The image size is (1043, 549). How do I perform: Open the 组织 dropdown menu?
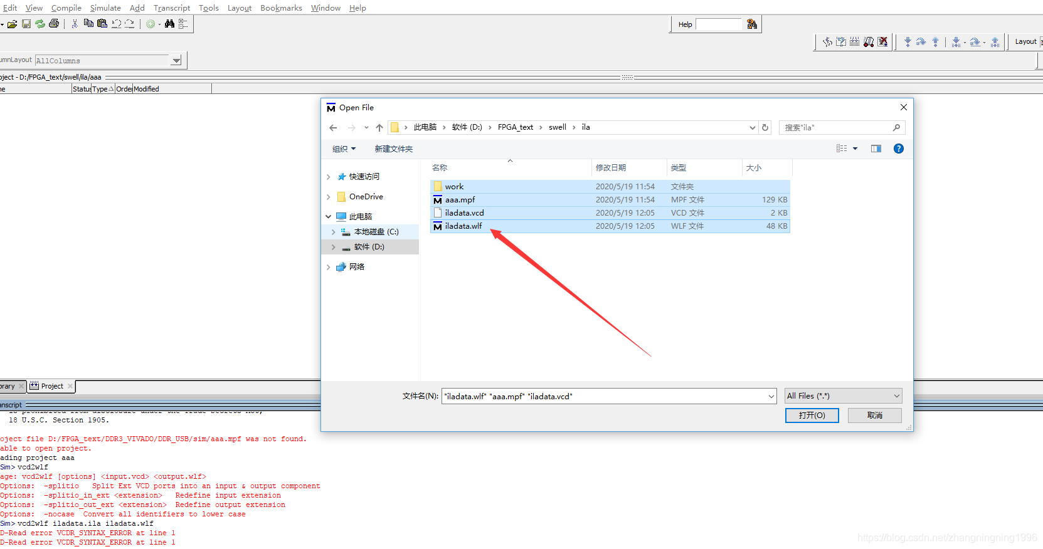click(344, 149)
